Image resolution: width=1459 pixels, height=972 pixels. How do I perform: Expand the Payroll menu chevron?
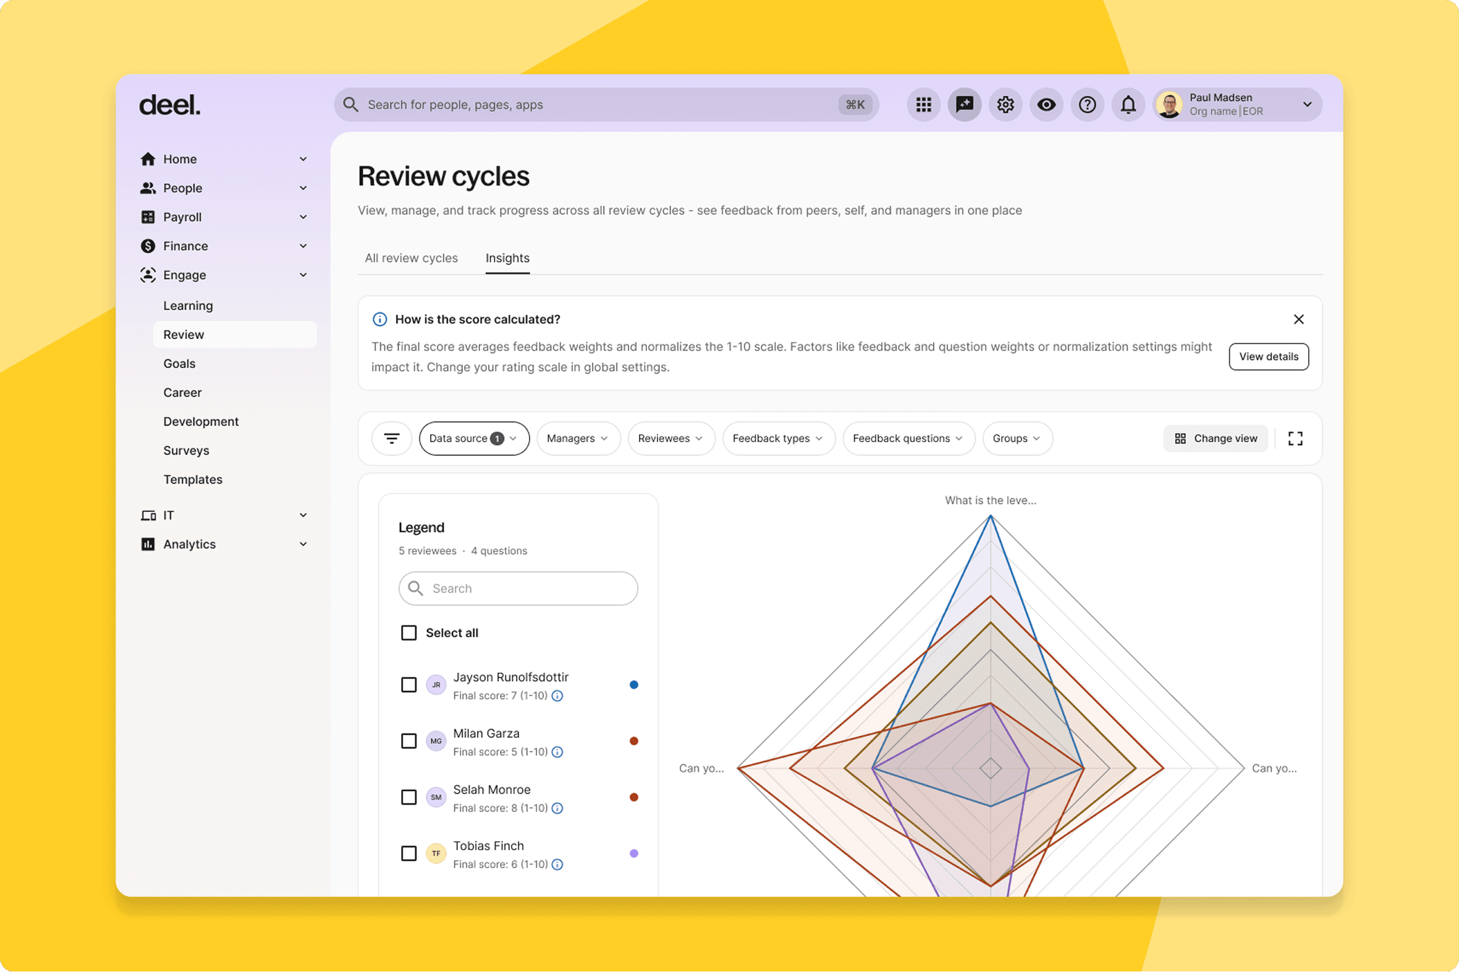(303, 217)
